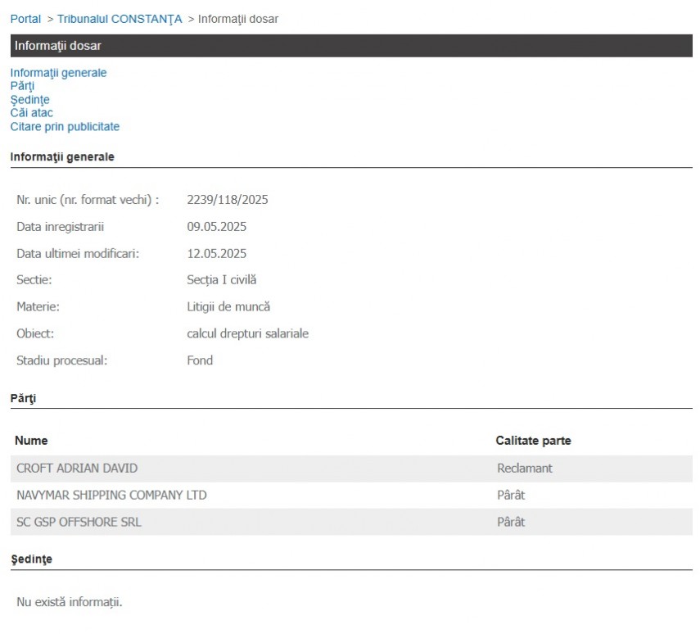Click the Data ultimei modificari label

pyautogui.click(x=78, y=253)
